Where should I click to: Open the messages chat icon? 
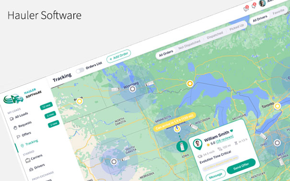pyautogui.click(x=246, y=9)
